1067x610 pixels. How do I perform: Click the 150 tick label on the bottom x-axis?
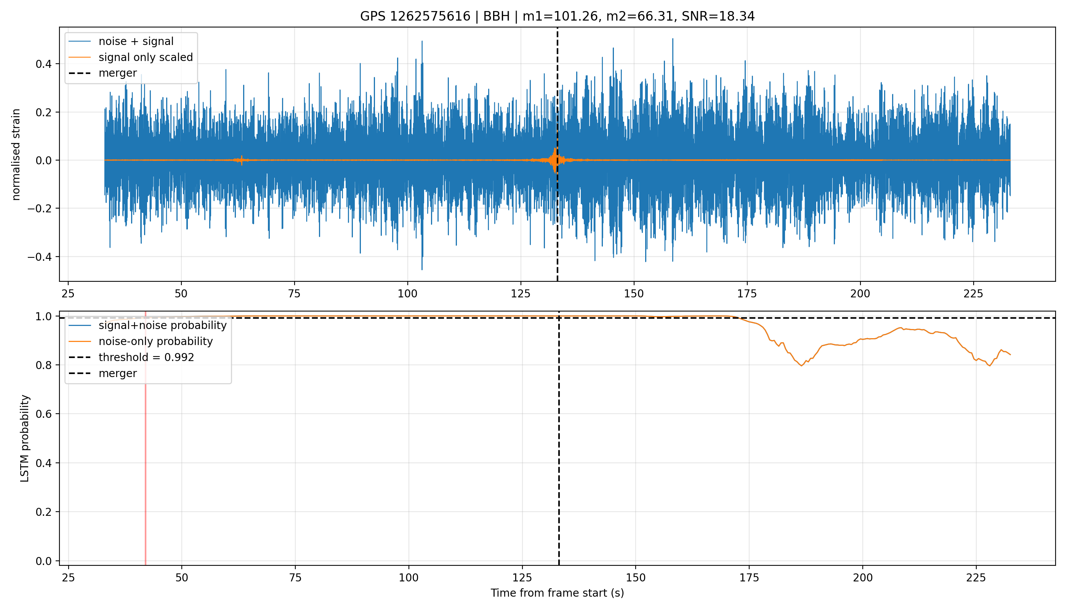(635, 577)
